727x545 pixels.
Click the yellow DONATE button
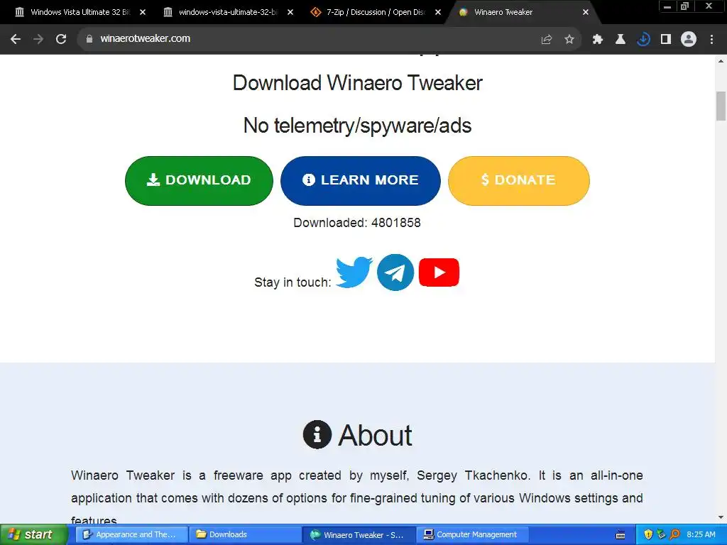pos(519,181)
